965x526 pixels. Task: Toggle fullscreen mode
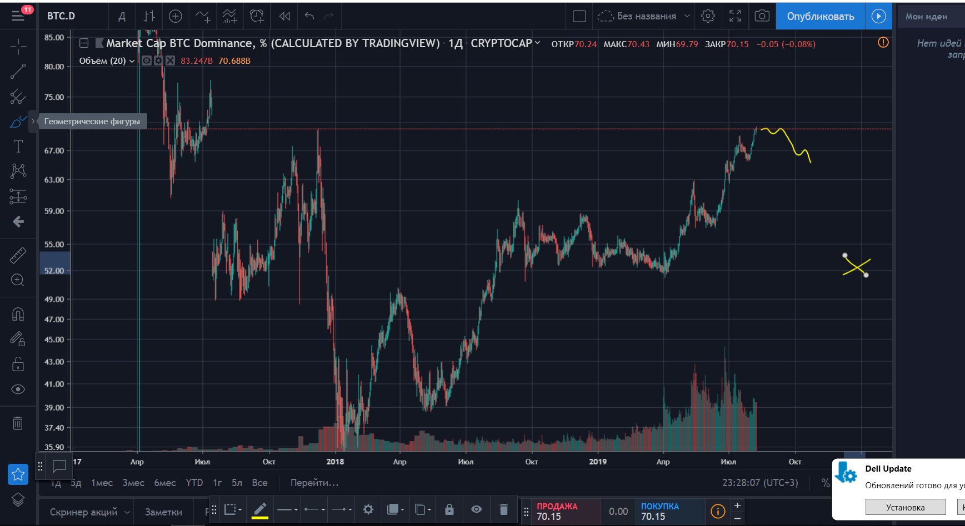pos(735,16)
